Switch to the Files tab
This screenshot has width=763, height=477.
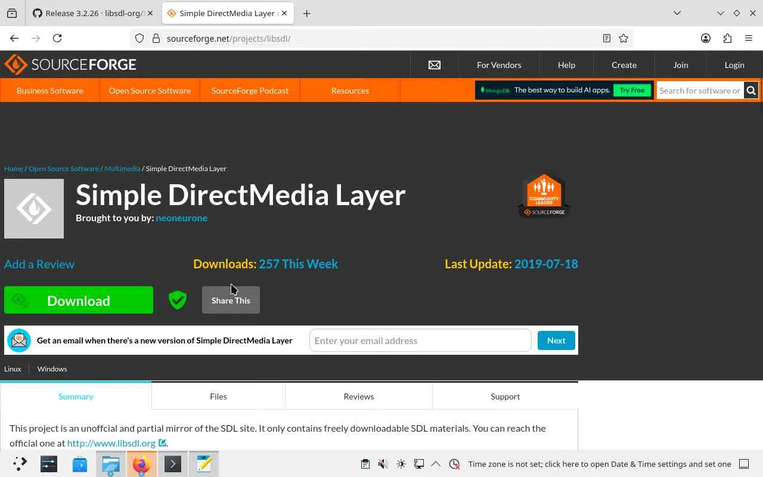[218, 397]
